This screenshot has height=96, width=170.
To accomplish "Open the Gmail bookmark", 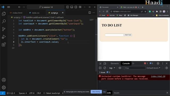I will click(102, 15).
